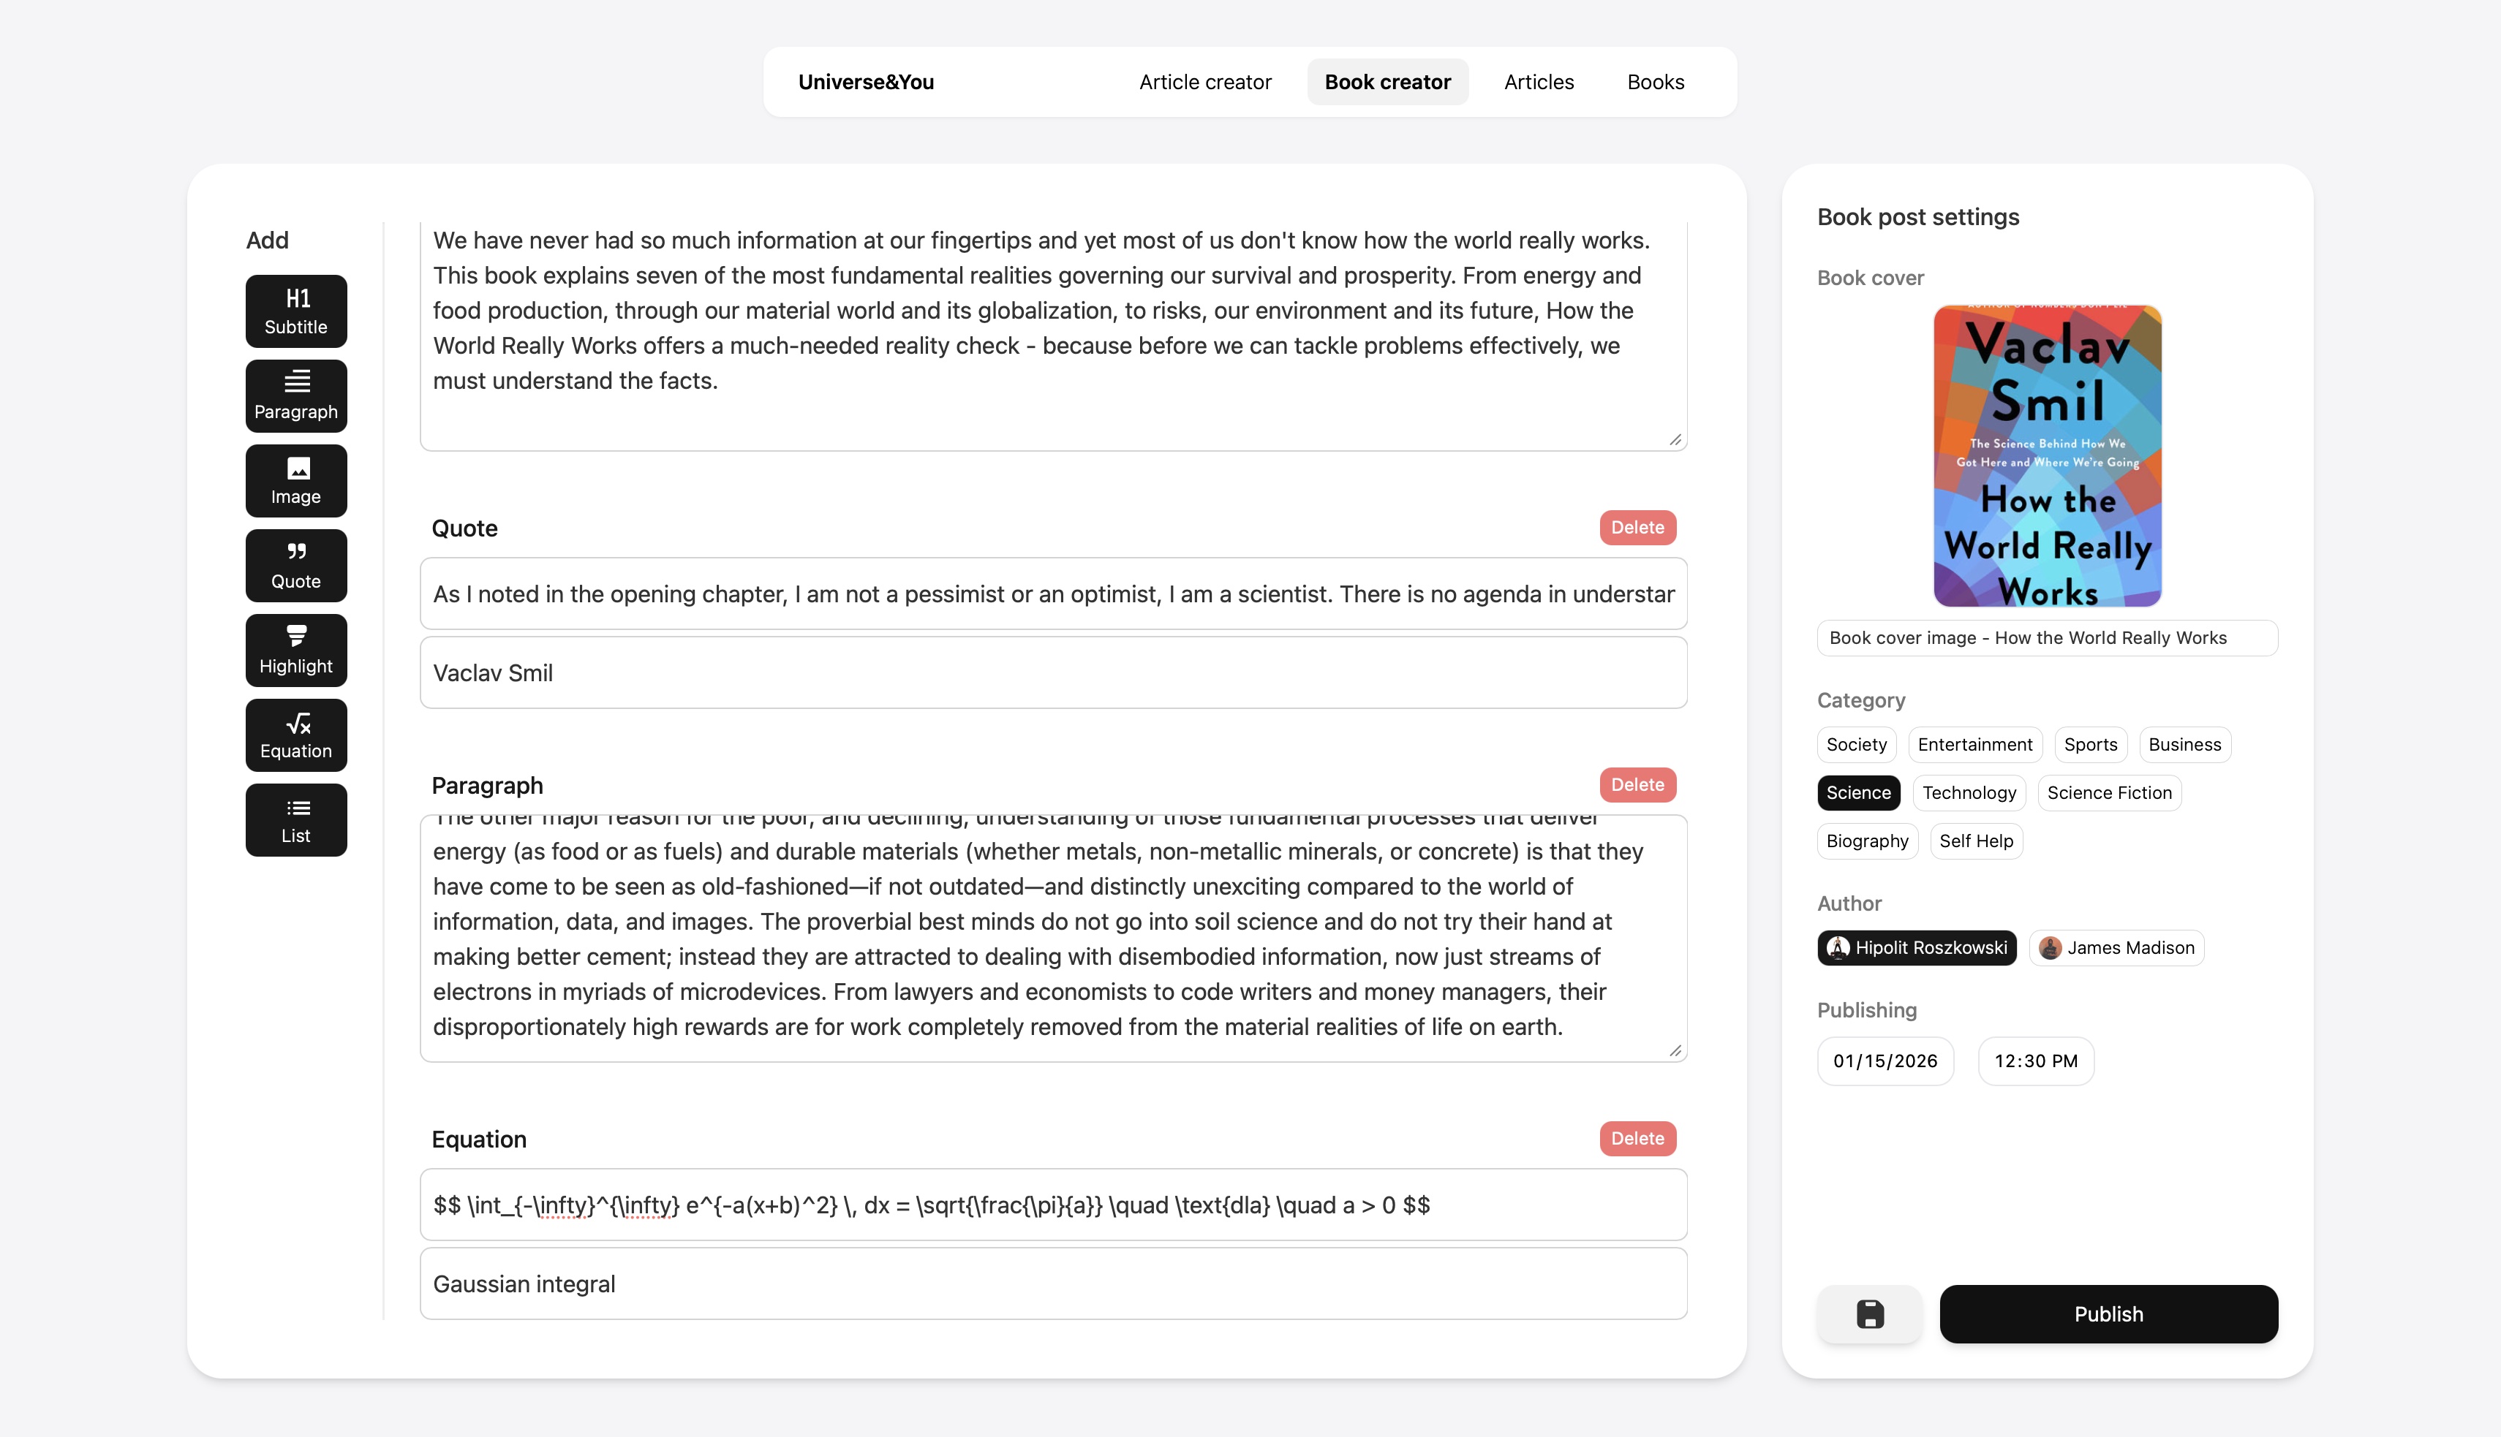2501x1437 pixels.
Task: Click the Gaussian integral caption field
Action: pyautogui.click(x=1052, y=1283)
